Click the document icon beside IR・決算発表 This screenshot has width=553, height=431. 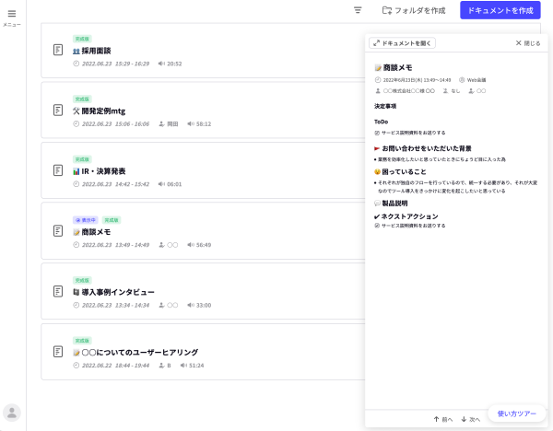pos(58,170)
